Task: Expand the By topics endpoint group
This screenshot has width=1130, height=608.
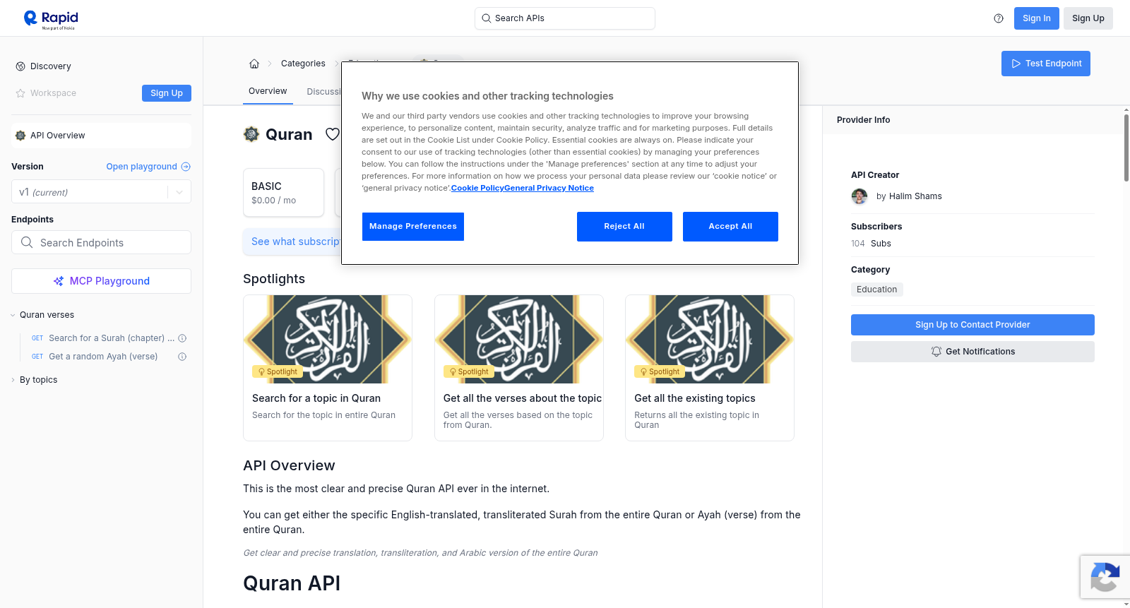Action: click(13, 380)
